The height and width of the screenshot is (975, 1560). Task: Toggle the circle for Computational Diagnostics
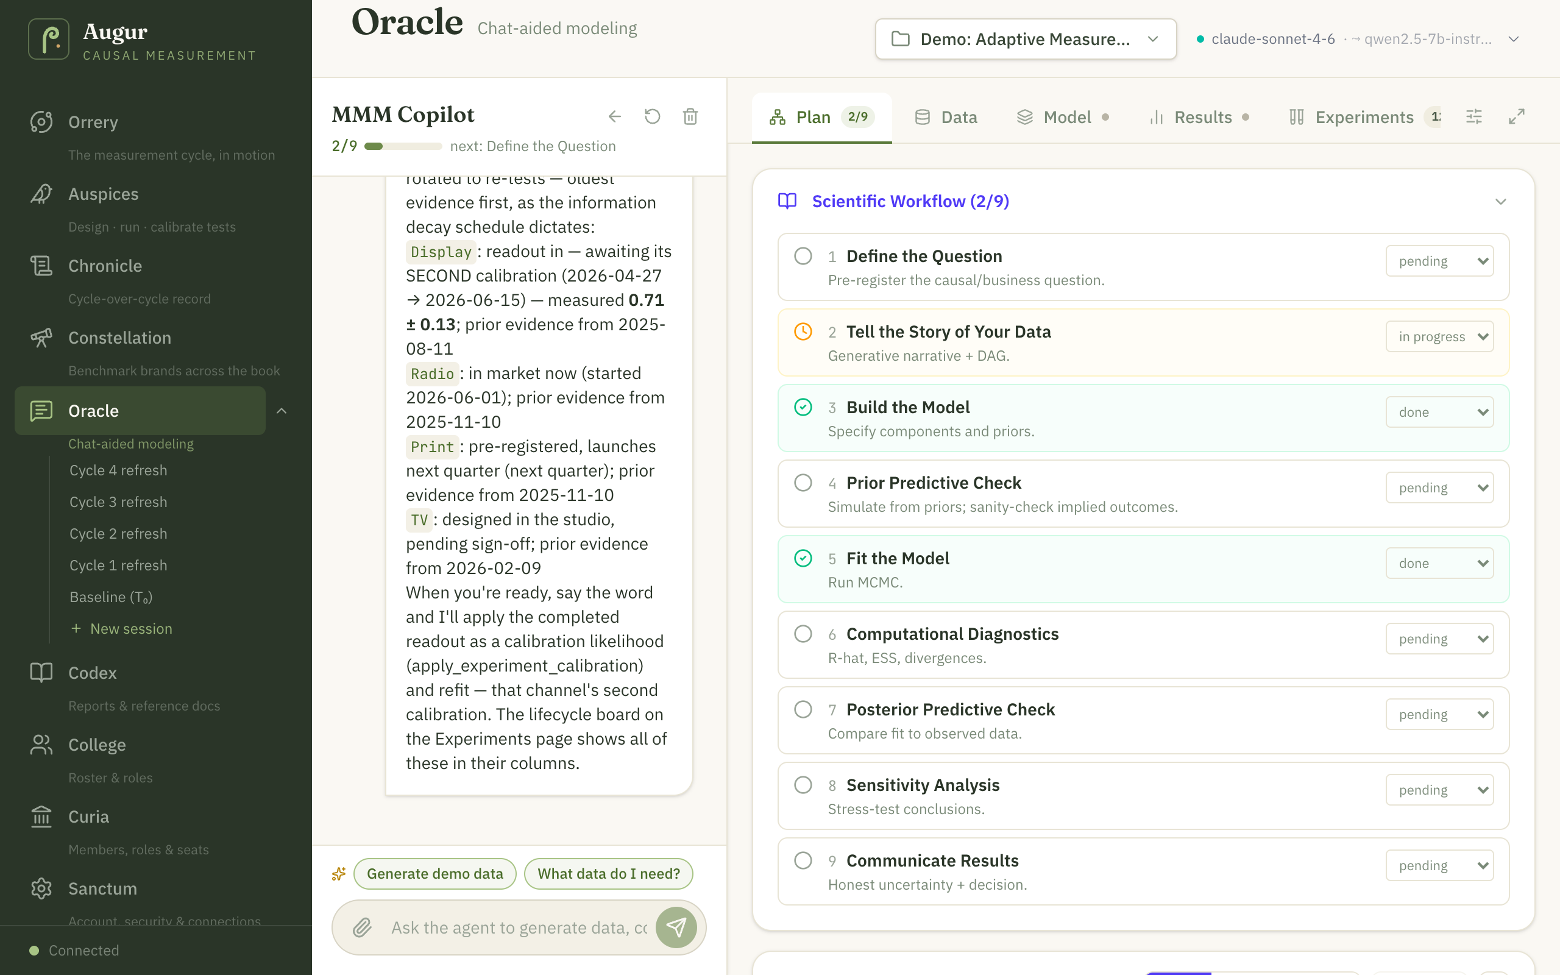click(803, 634)
